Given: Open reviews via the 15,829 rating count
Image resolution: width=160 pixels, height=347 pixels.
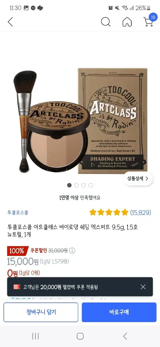Looking at the screenshot, I should click(141, 213).
